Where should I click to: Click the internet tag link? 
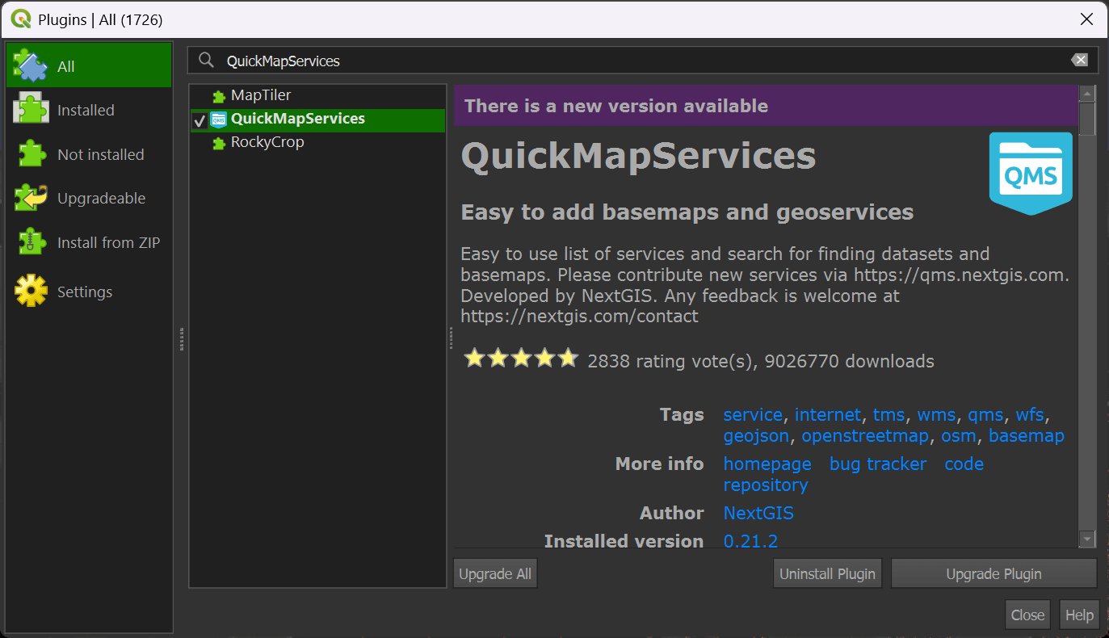(x=828, y=414)
